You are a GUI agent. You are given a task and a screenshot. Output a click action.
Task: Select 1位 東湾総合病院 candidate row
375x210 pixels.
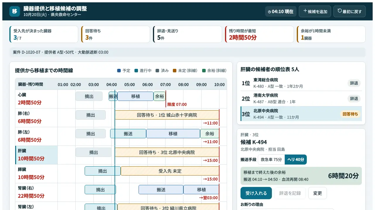[301, 83]
